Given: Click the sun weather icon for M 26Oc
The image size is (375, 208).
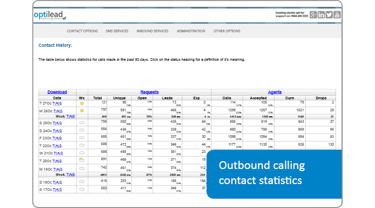Looking at the screenshot, I should coord(81,111).
